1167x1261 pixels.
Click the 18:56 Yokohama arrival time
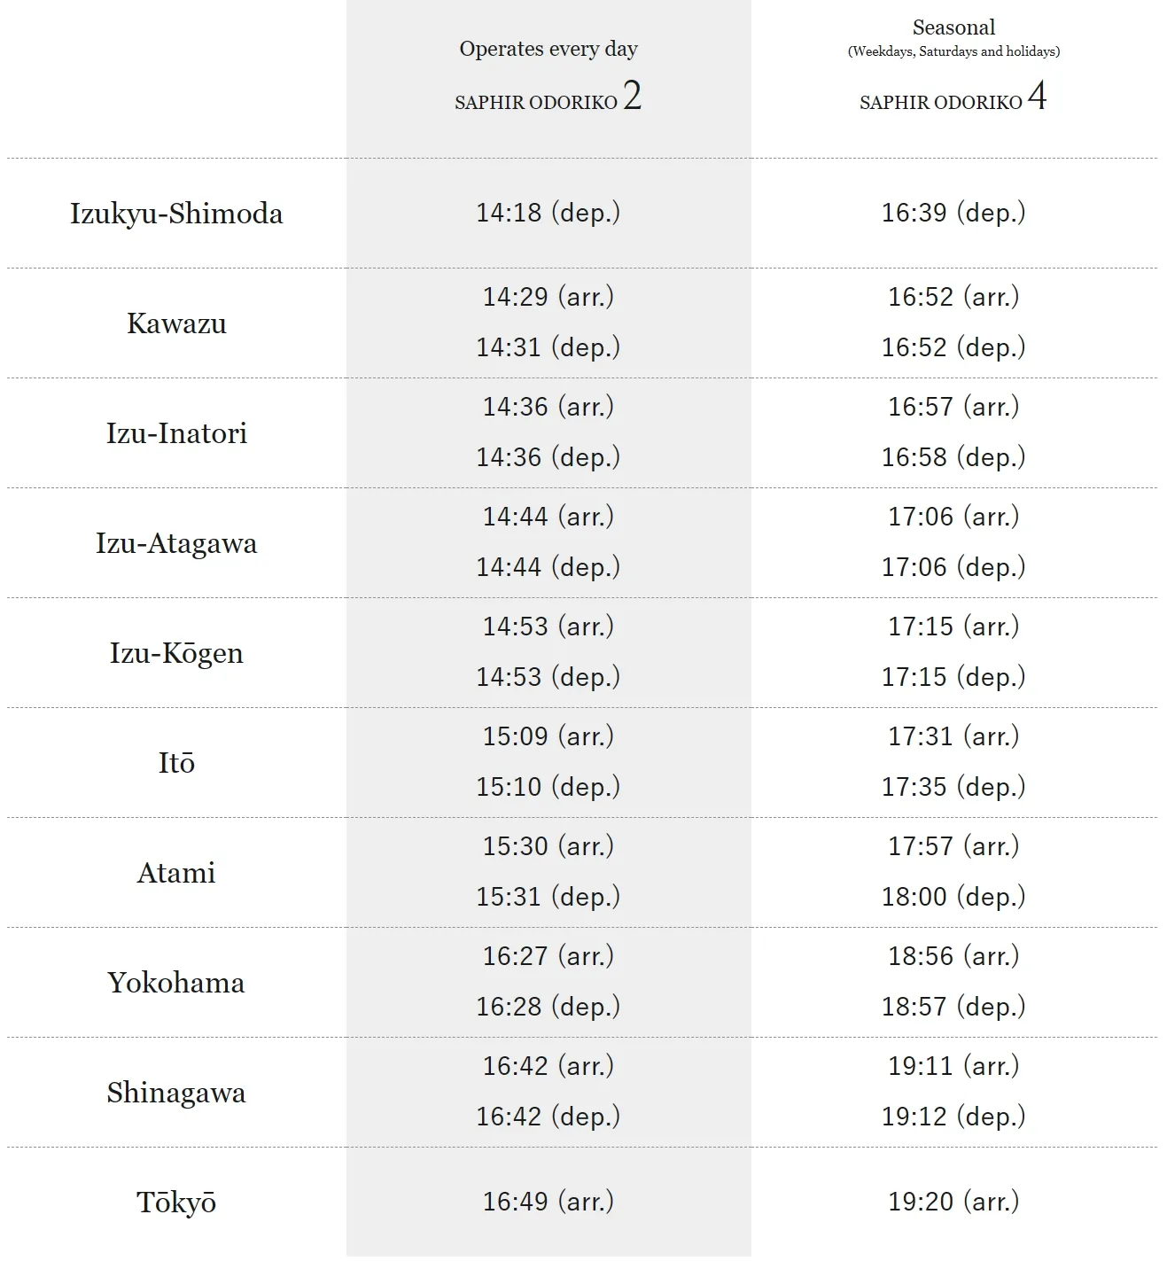pyautogui.click(x=953, y=956)
